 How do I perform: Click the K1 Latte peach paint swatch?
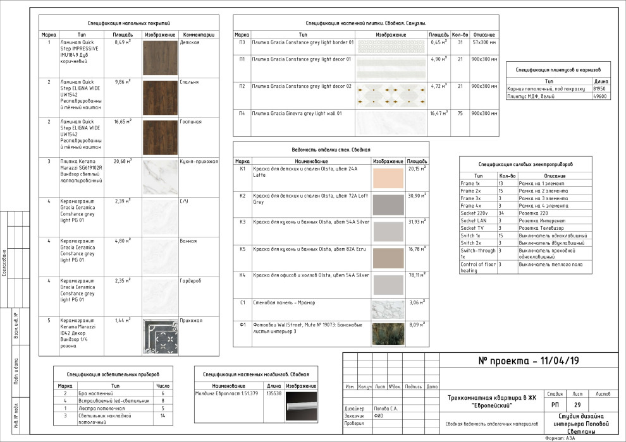click(x=388, y=178)
